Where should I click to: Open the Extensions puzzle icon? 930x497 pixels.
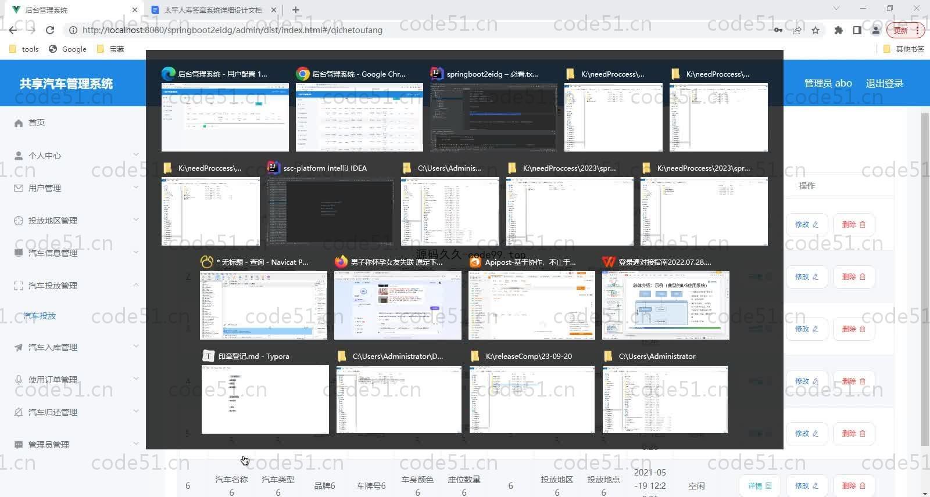[838, 30]
